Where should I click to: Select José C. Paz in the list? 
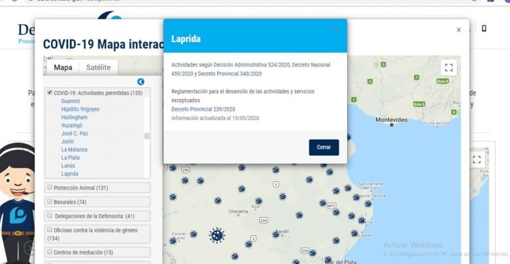click(x=75, y=133)
